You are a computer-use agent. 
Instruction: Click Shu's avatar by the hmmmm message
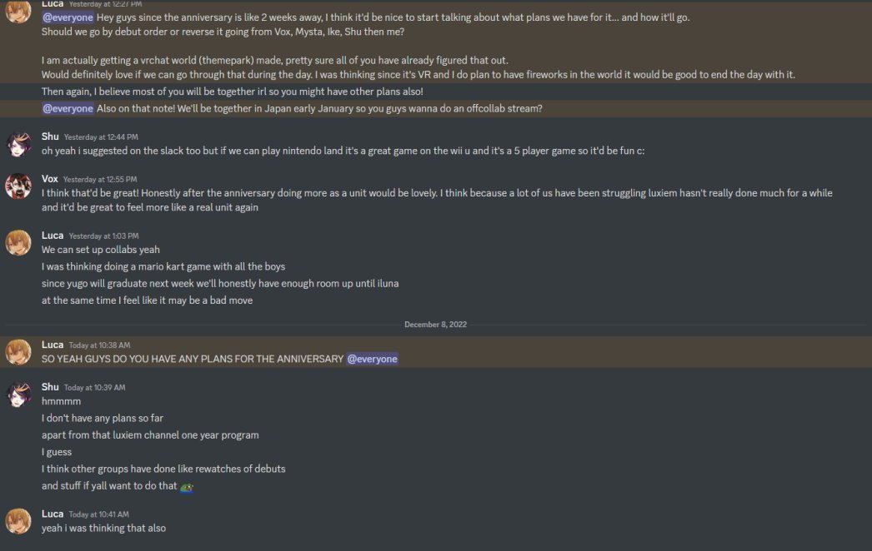click(x=18, y=395)
